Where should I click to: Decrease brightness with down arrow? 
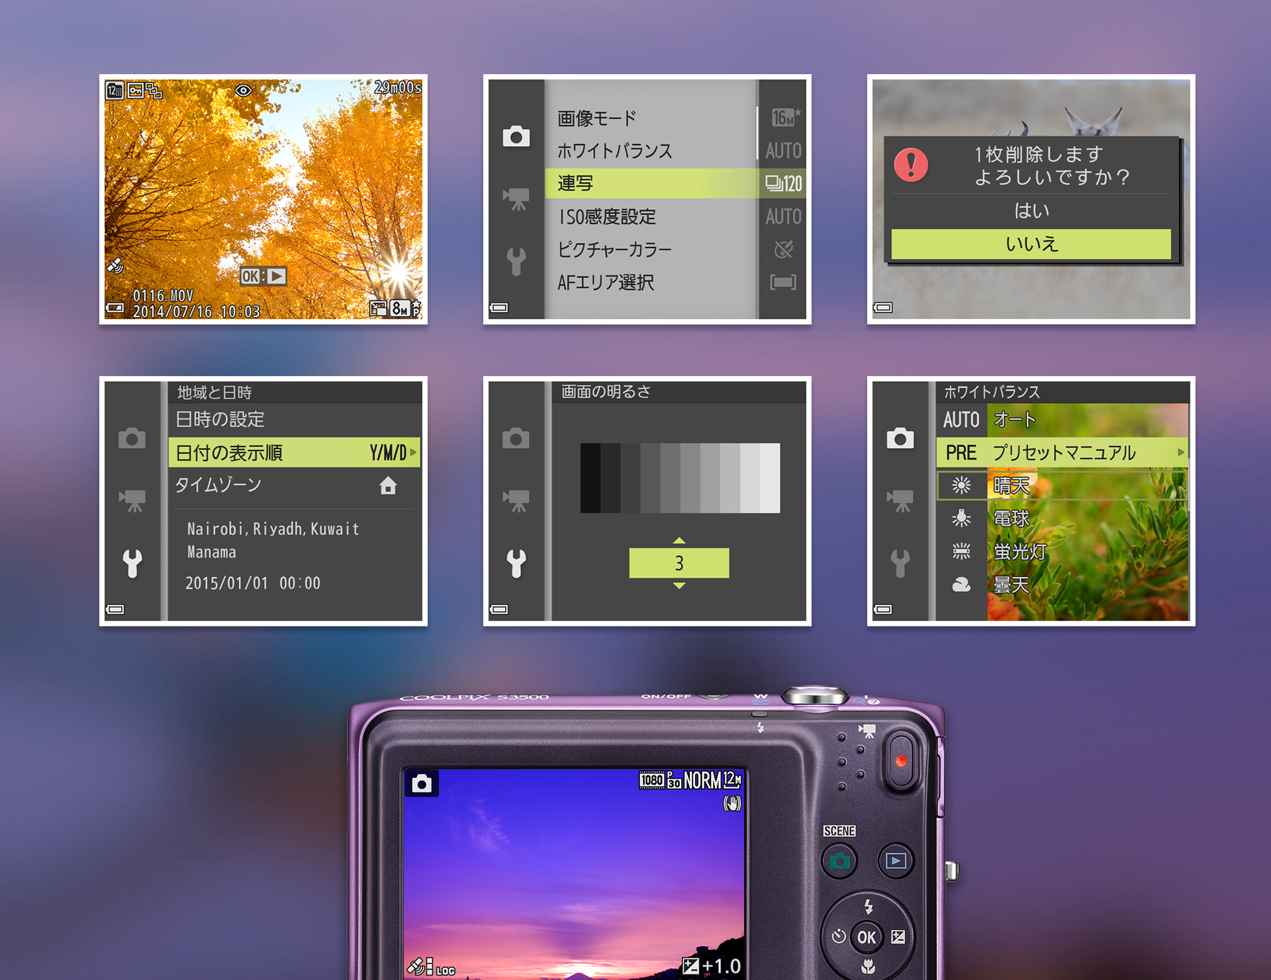(x=679, y=585)
